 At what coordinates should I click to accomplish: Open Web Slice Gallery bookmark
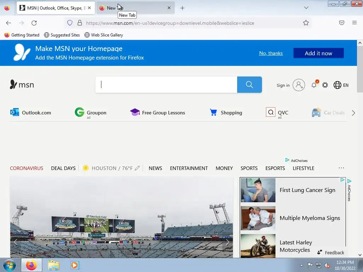(104, 35)
